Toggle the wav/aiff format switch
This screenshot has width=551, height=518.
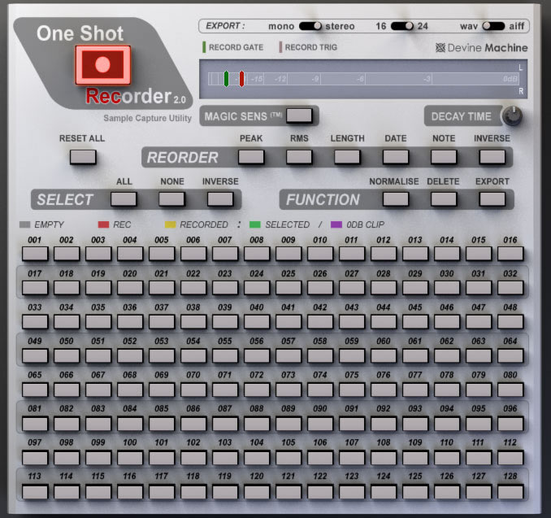click(493, 26)
